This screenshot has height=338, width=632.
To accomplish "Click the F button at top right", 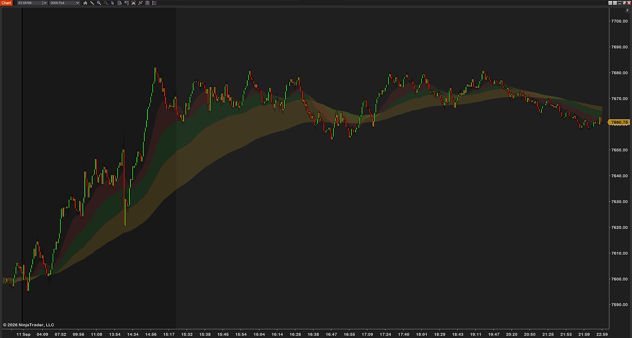I will (627, 10).
